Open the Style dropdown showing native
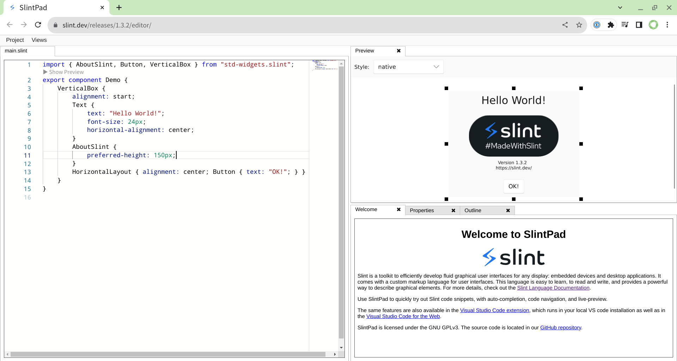 click(x=408, y=66)
